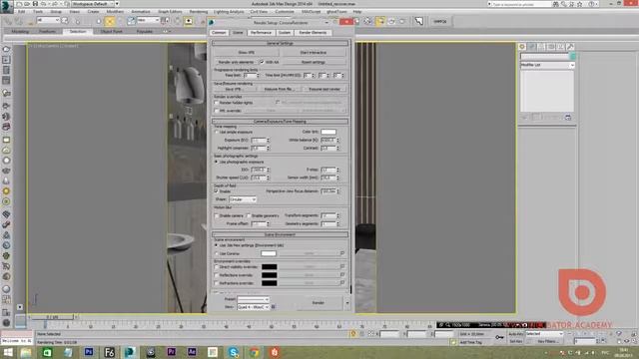Toggle the With AA checkbox

(x=262, y=62)
